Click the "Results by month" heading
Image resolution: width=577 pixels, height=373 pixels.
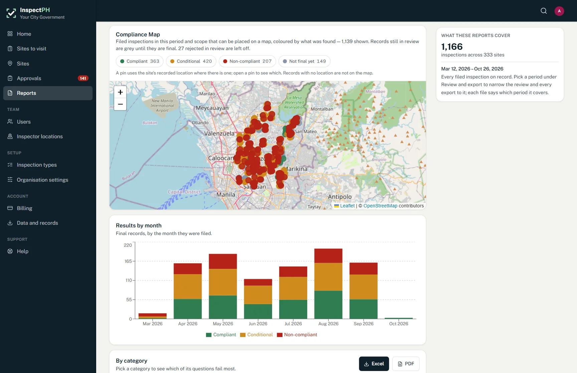click(x=139, y=226)
